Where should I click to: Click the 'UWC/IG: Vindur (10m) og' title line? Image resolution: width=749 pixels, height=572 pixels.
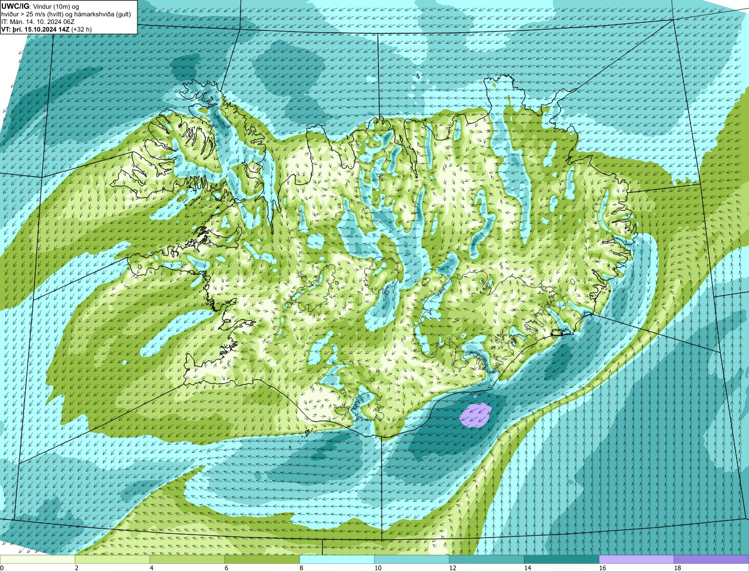pos(40,6)
